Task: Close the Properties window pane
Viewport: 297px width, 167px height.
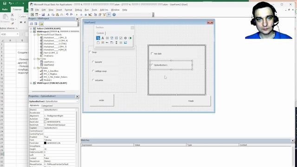Action: click(x=77, y=96)
